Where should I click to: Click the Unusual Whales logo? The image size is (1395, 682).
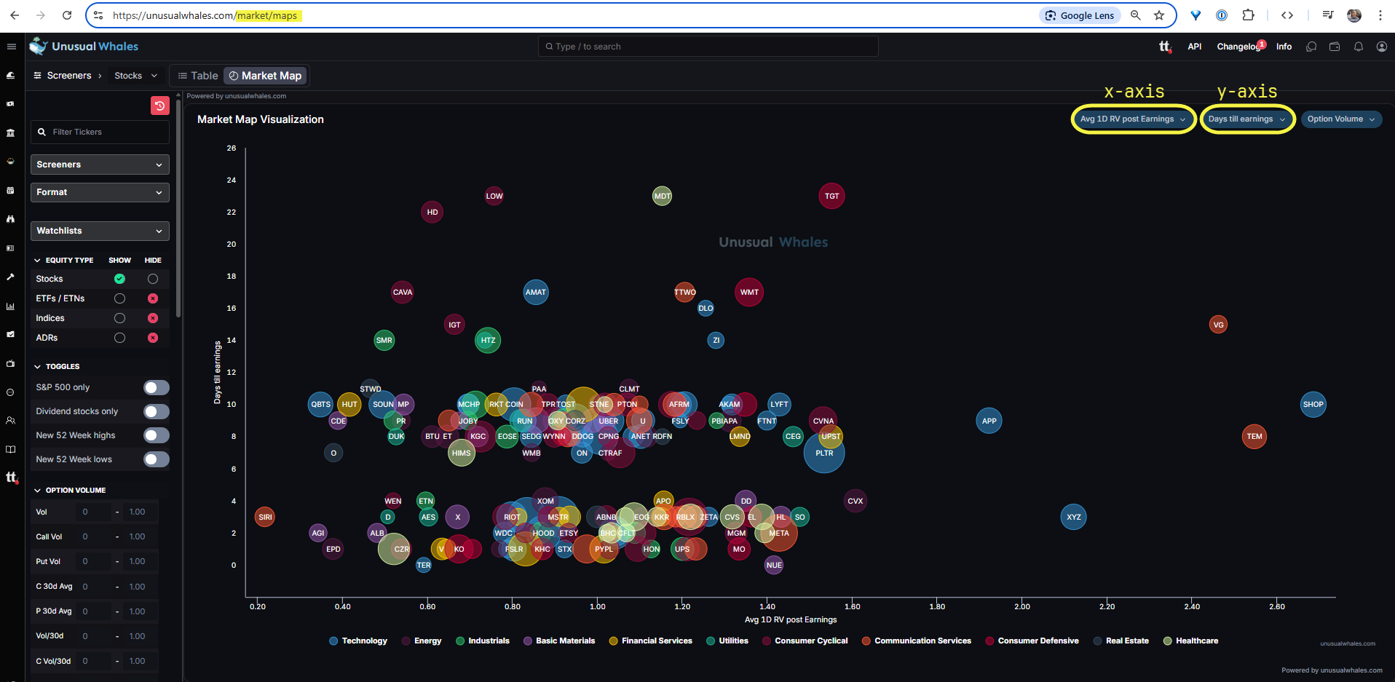pos(84,47)
